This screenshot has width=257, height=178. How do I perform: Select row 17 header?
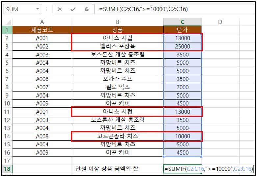7,161
